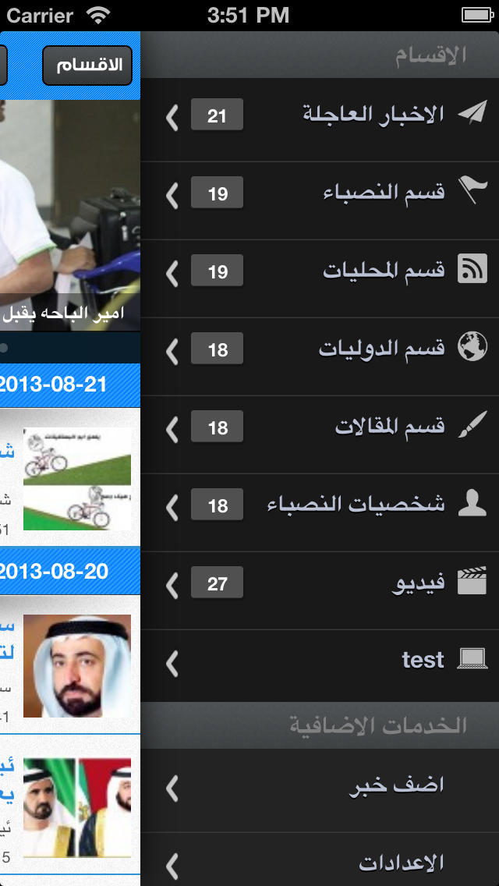Tap the globe icon for قسم الدوليات
The height and width of the screenshot is (886, 499).
(x=472, y=346)
